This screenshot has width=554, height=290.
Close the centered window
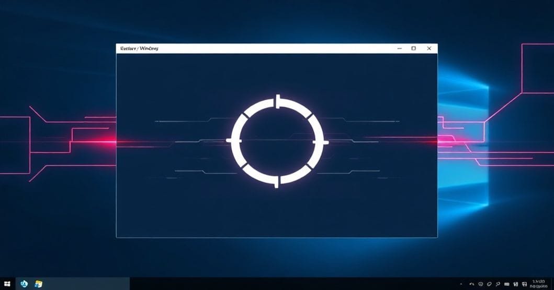(429, 49)
